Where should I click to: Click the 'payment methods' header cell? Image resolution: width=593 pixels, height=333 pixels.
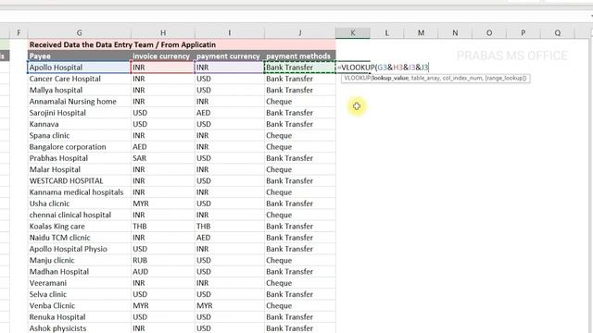coord(299,55)
